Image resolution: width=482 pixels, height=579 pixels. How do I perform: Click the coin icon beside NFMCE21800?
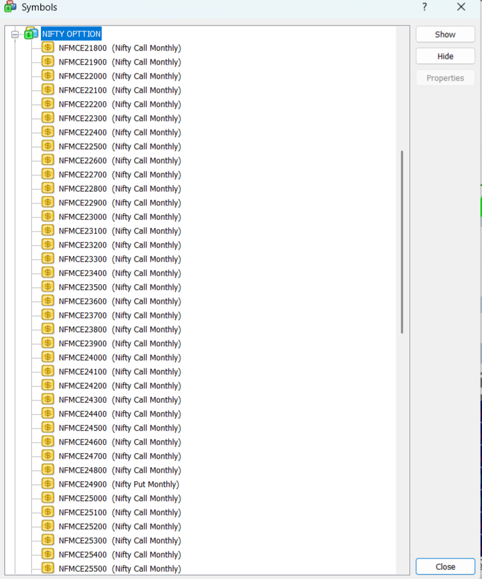tap(48, 47)
